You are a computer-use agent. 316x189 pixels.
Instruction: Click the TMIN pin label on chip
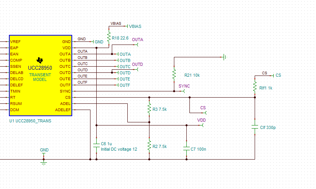coord(15,91)
